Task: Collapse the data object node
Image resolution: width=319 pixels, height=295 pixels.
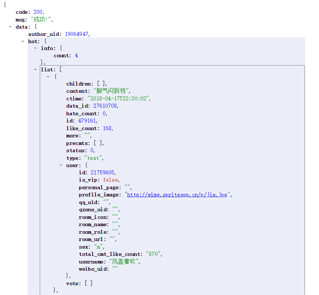Action: pyautogui.click(x=10, y=27)
